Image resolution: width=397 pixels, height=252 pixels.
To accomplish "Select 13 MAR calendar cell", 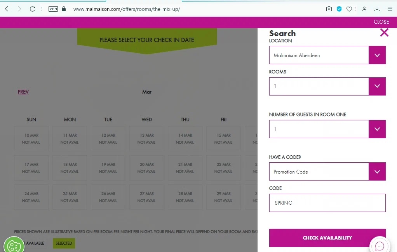I will click(146, 139).
